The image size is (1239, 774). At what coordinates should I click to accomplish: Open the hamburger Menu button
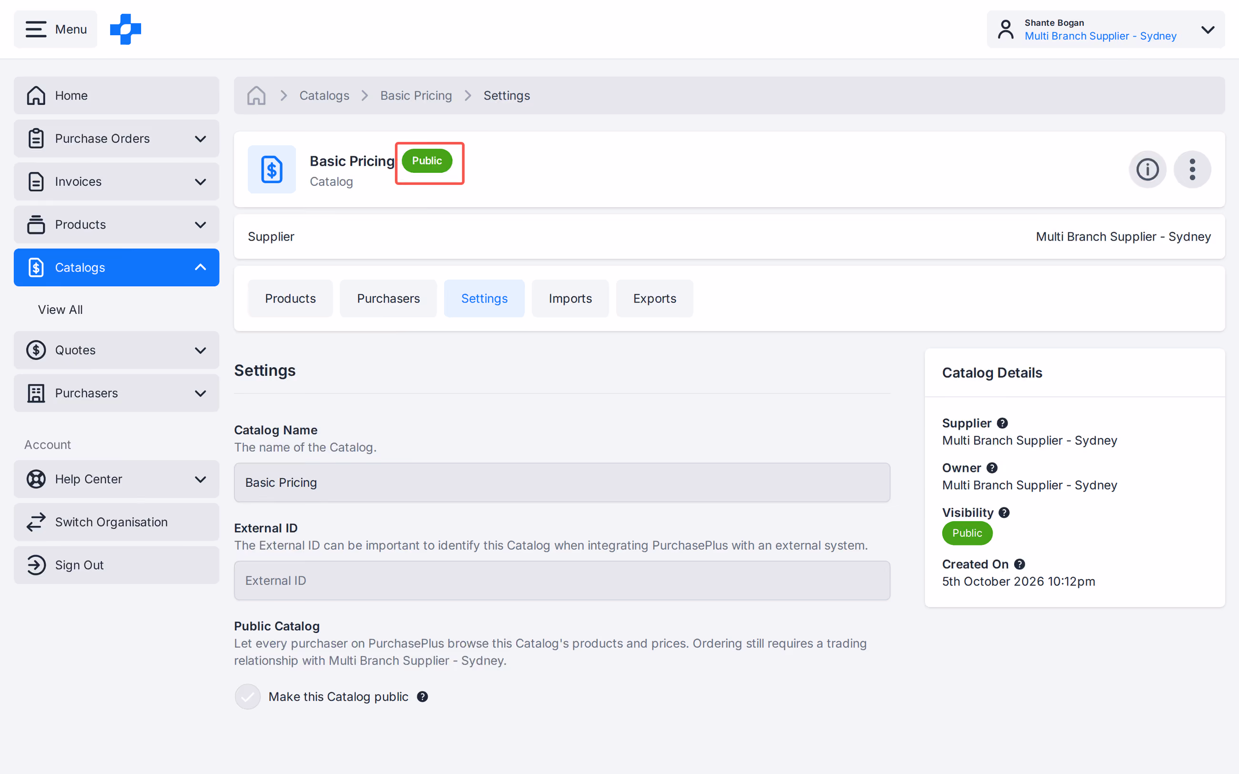click(x=55, y=29)
